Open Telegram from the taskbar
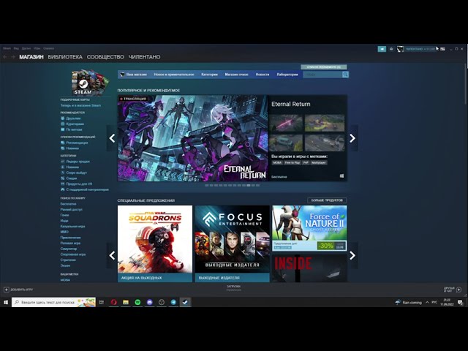The height and width of the screenshot is (351, 468). [x=173, y=302]
